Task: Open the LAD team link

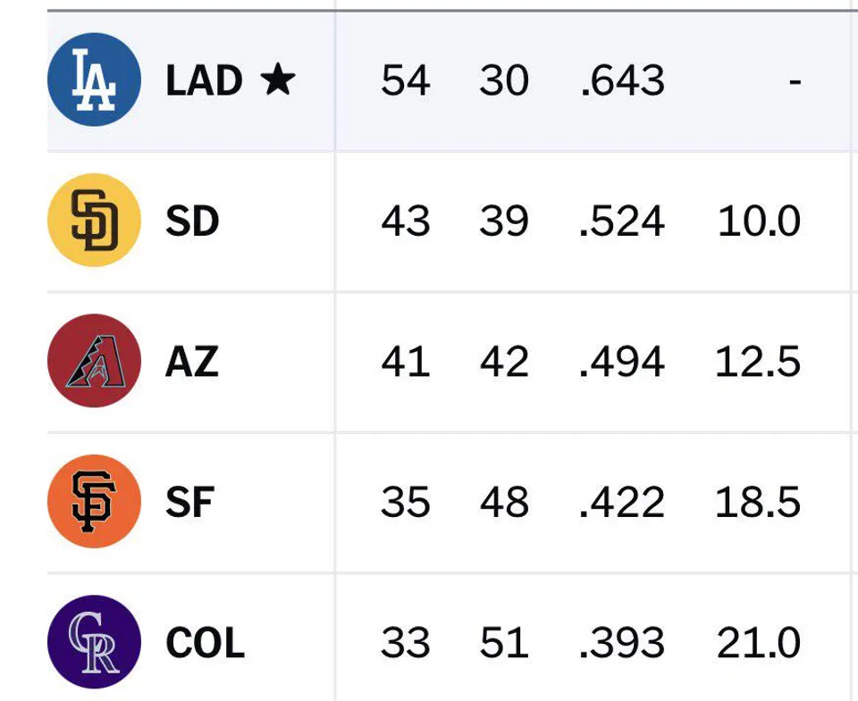Action: pyautogui.click(x=204, y=80)
